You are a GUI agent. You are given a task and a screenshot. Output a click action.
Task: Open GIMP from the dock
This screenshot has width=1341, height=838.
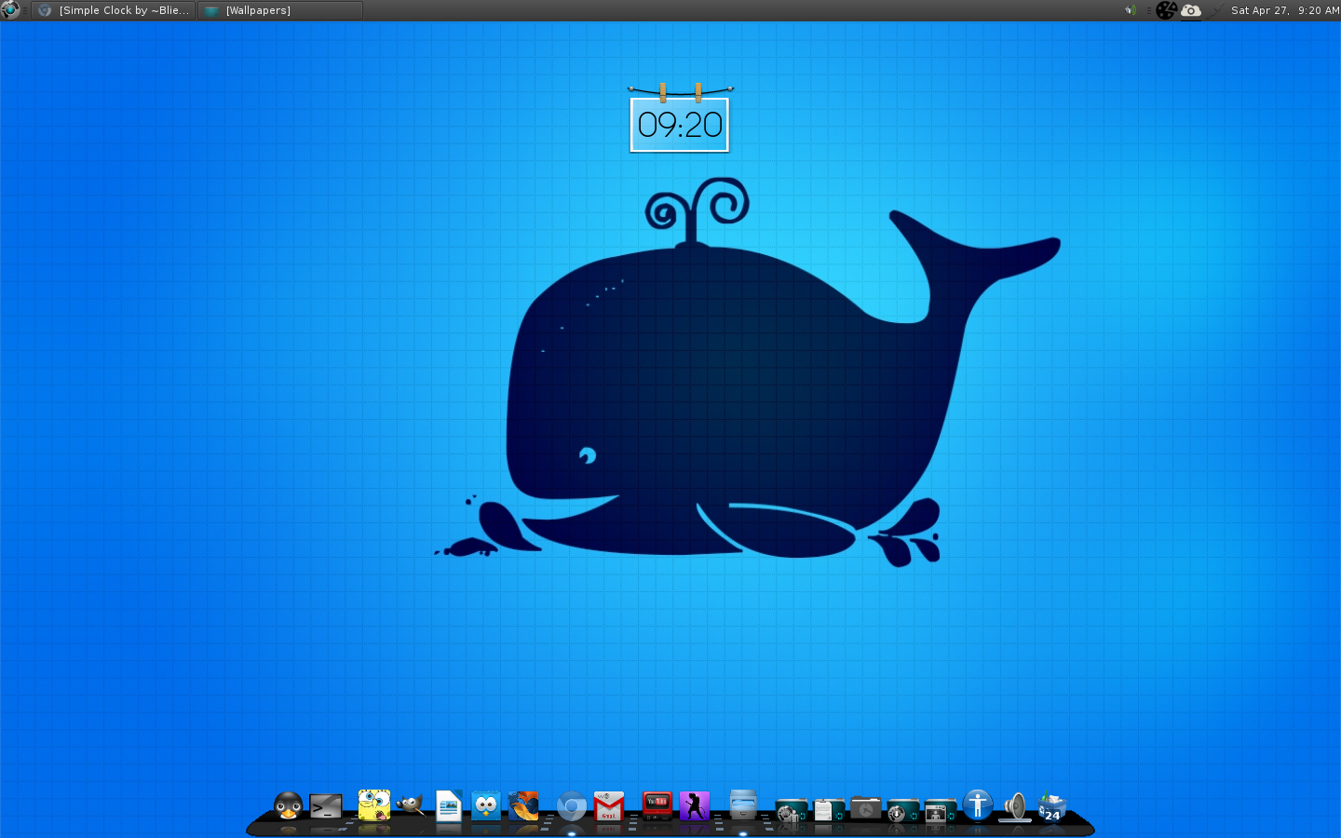[411, 804]
